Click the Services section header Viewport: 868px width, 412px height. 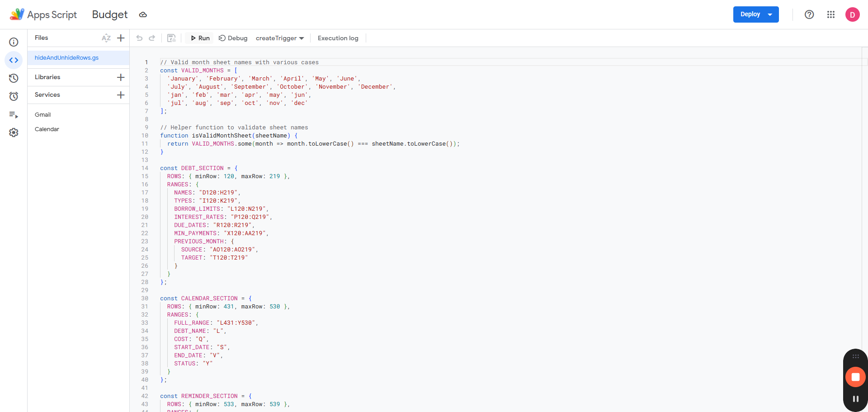pyautogui.click(x=47, y=95)
